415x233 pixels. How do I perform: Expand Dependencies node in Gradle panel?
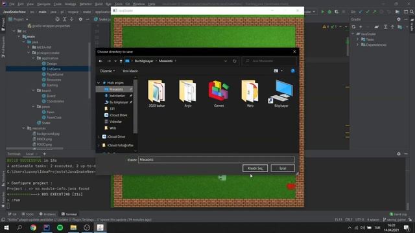tap(358, 45)
